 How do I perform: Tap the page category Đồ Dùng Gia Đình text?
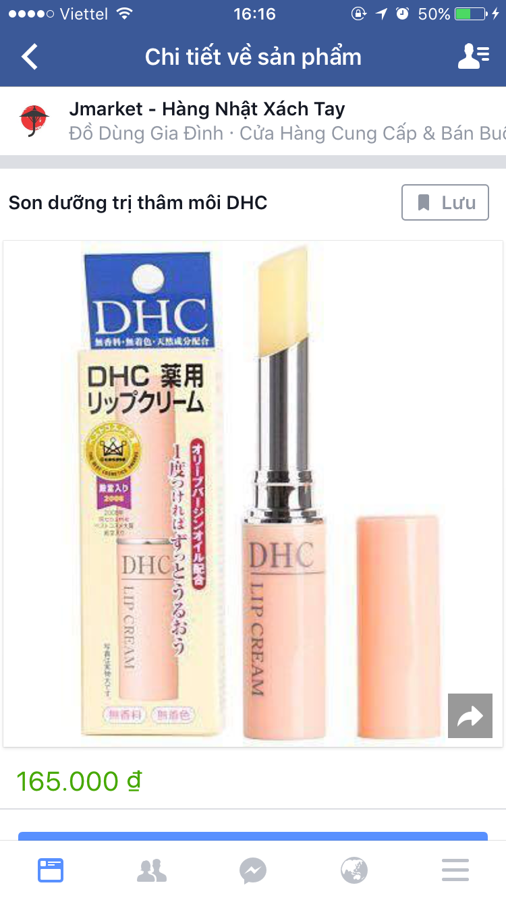(x=146, y=134)
